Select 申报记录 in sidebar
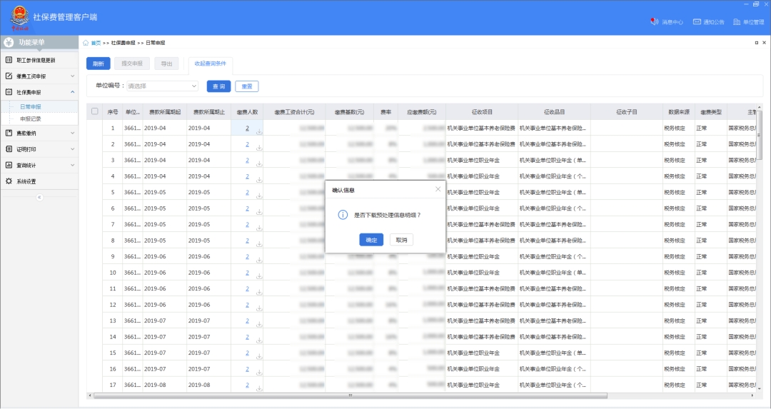The width and height of the screenshot is (771, 409). click(31, 118)
